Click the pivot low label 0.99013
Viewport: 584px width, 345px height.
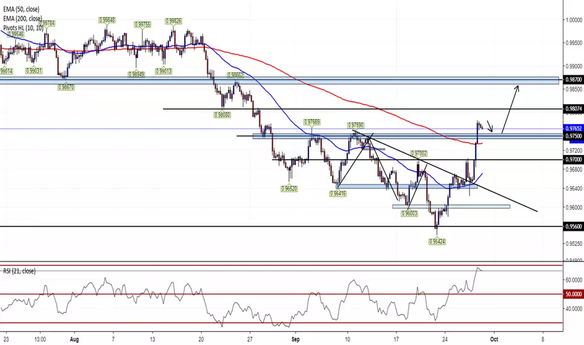[164, 72]
